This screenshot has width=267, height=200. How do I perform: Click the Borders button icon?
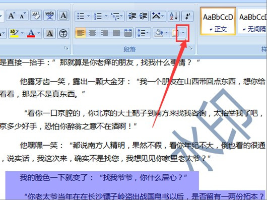175,33
